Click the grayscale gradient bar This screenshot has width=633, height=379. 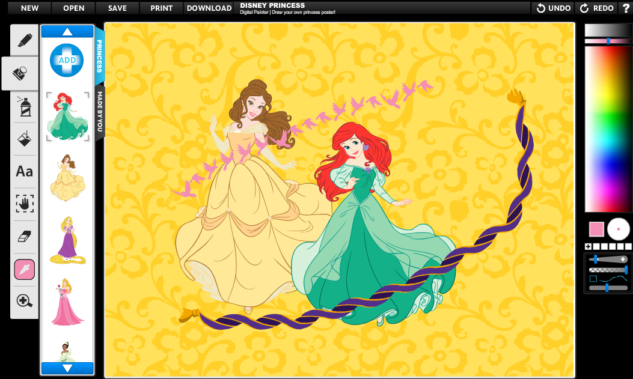pos(608,30)
